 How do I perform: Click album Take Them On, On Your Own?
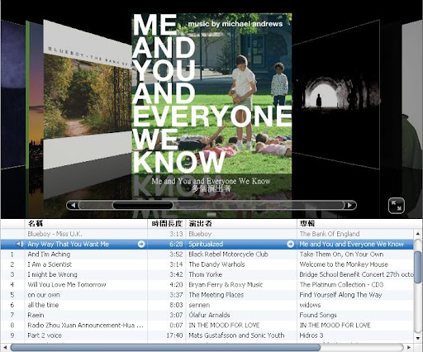tap(341, 254)
